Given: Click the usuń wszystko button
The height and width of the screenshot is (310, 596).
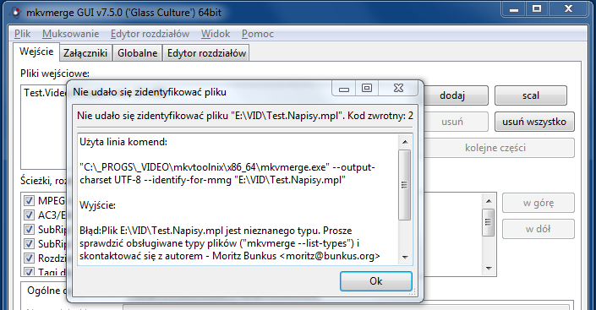Looking at the screenshot, I should coord(534,122).
